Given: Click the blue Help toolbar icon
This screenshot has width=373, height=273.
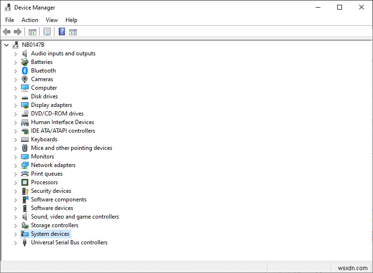Looking at the screenshot, I should [x=62, y=31].
